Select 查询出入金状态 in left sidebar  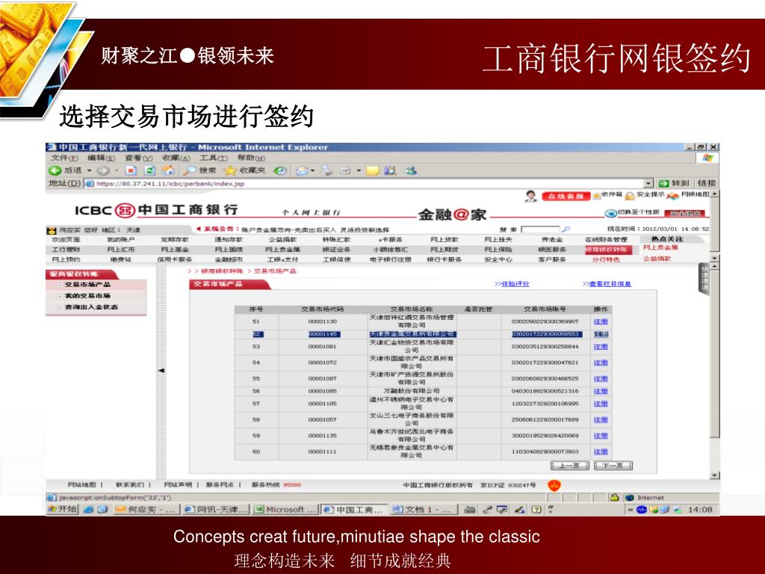(91, 307)
